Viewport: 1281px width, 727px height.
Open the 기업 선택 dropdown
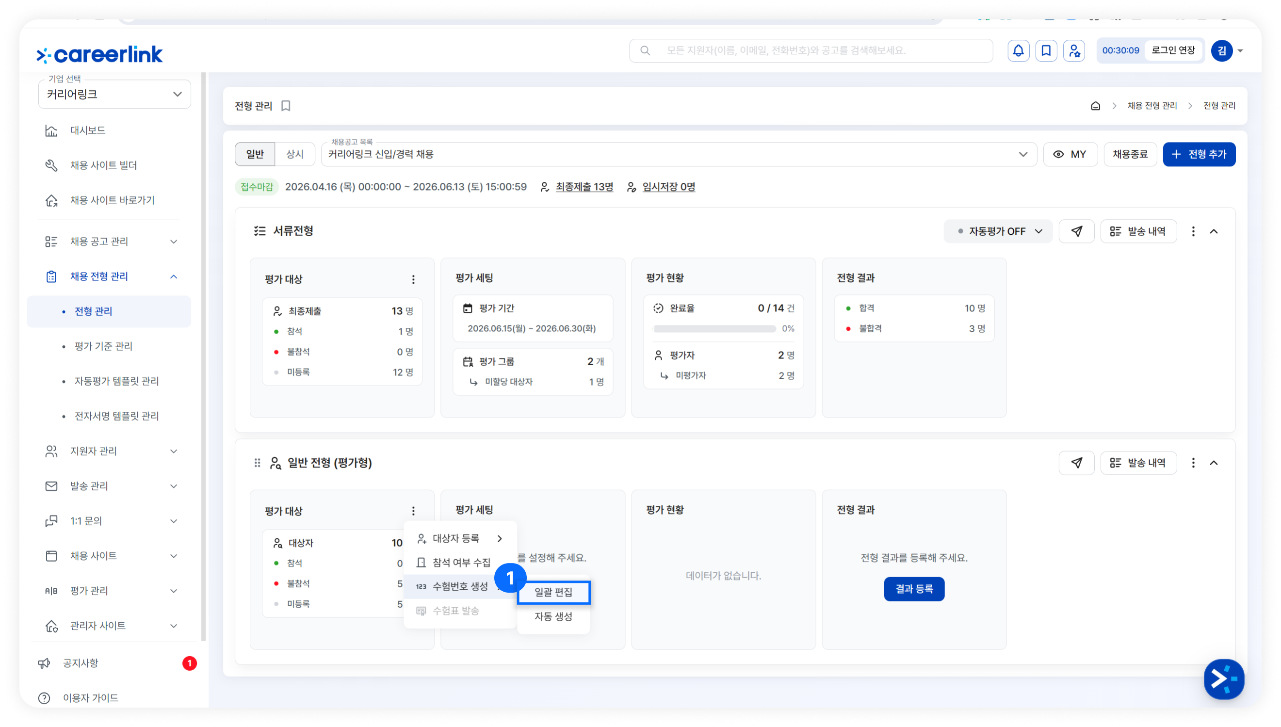[x=114, y=95]
